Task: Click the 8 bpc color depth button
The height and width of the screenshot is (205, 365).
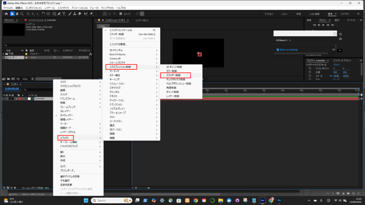Action: [25, 79]
